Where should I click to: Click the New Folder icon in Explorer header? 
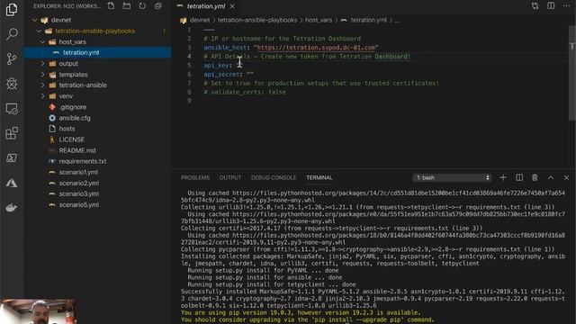pyautogui.click(x=127, y=6)
